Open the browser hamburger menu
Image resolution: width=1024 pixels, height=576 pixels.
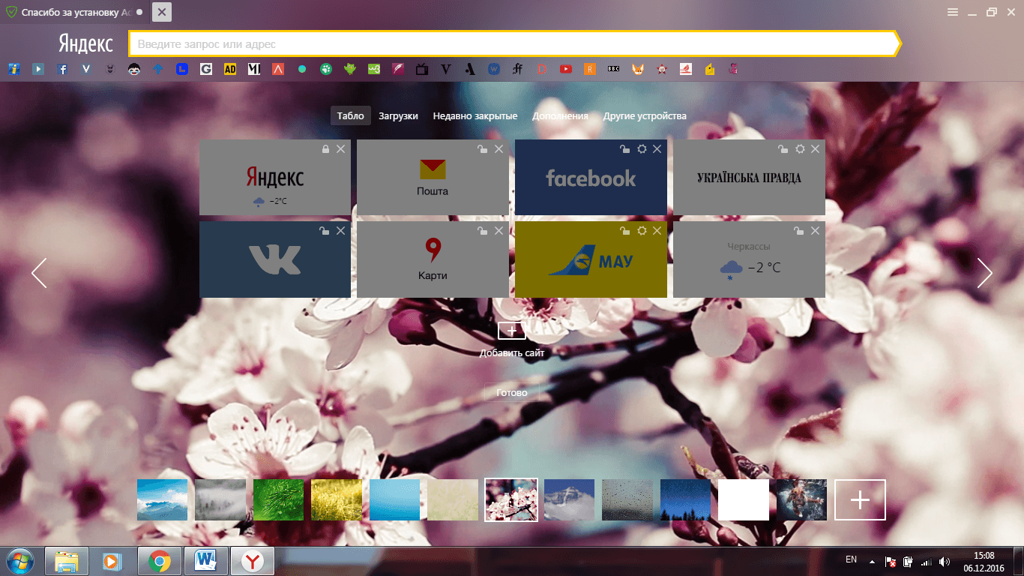pyautogui.click(x=953, y=12)
